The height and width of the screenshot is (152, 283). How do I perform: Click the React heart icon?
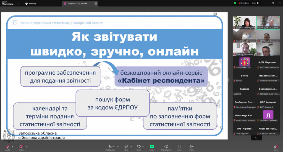(x=139, y=146)
